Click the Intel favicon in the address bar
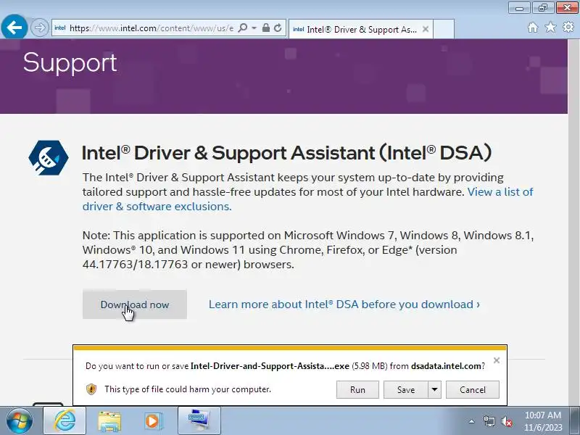This screenshot has width=580, height=435. (60, 28)
